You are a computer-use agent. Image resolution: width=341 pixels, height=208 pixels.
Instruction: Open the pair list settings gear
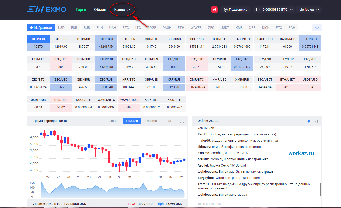[317, 28]
